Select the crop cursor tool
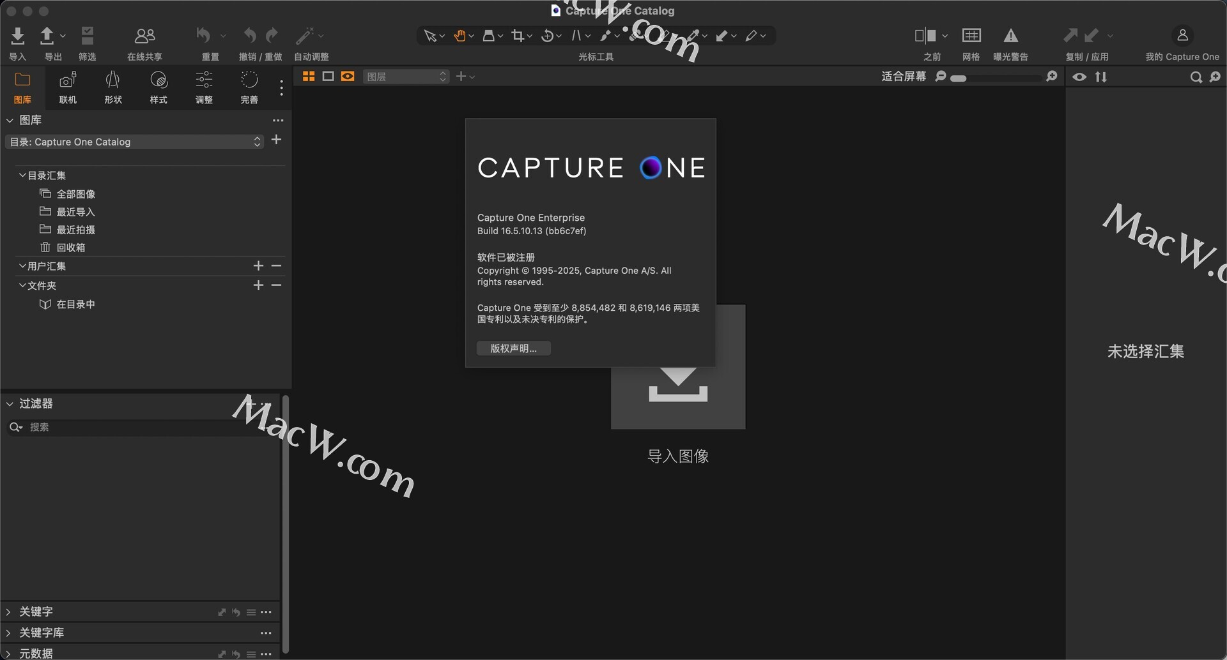 coord(518,36)
